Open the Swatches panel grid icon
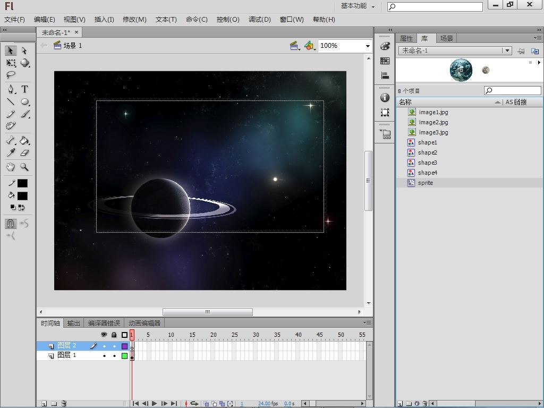 coord(385,61)
